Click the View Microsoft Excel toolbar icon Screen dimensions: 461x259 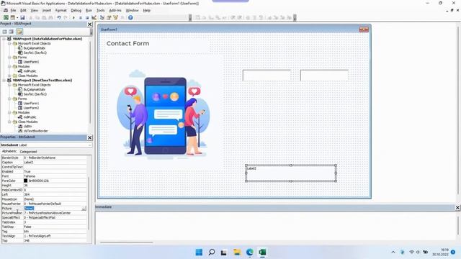pyautogui.click(x=6, y=17)
